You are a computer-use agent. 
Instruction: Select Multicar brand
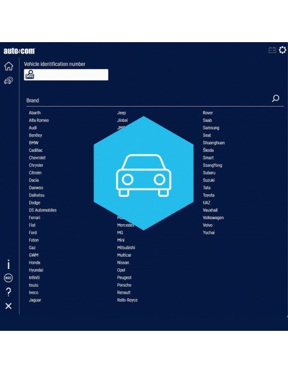[124, 255]
